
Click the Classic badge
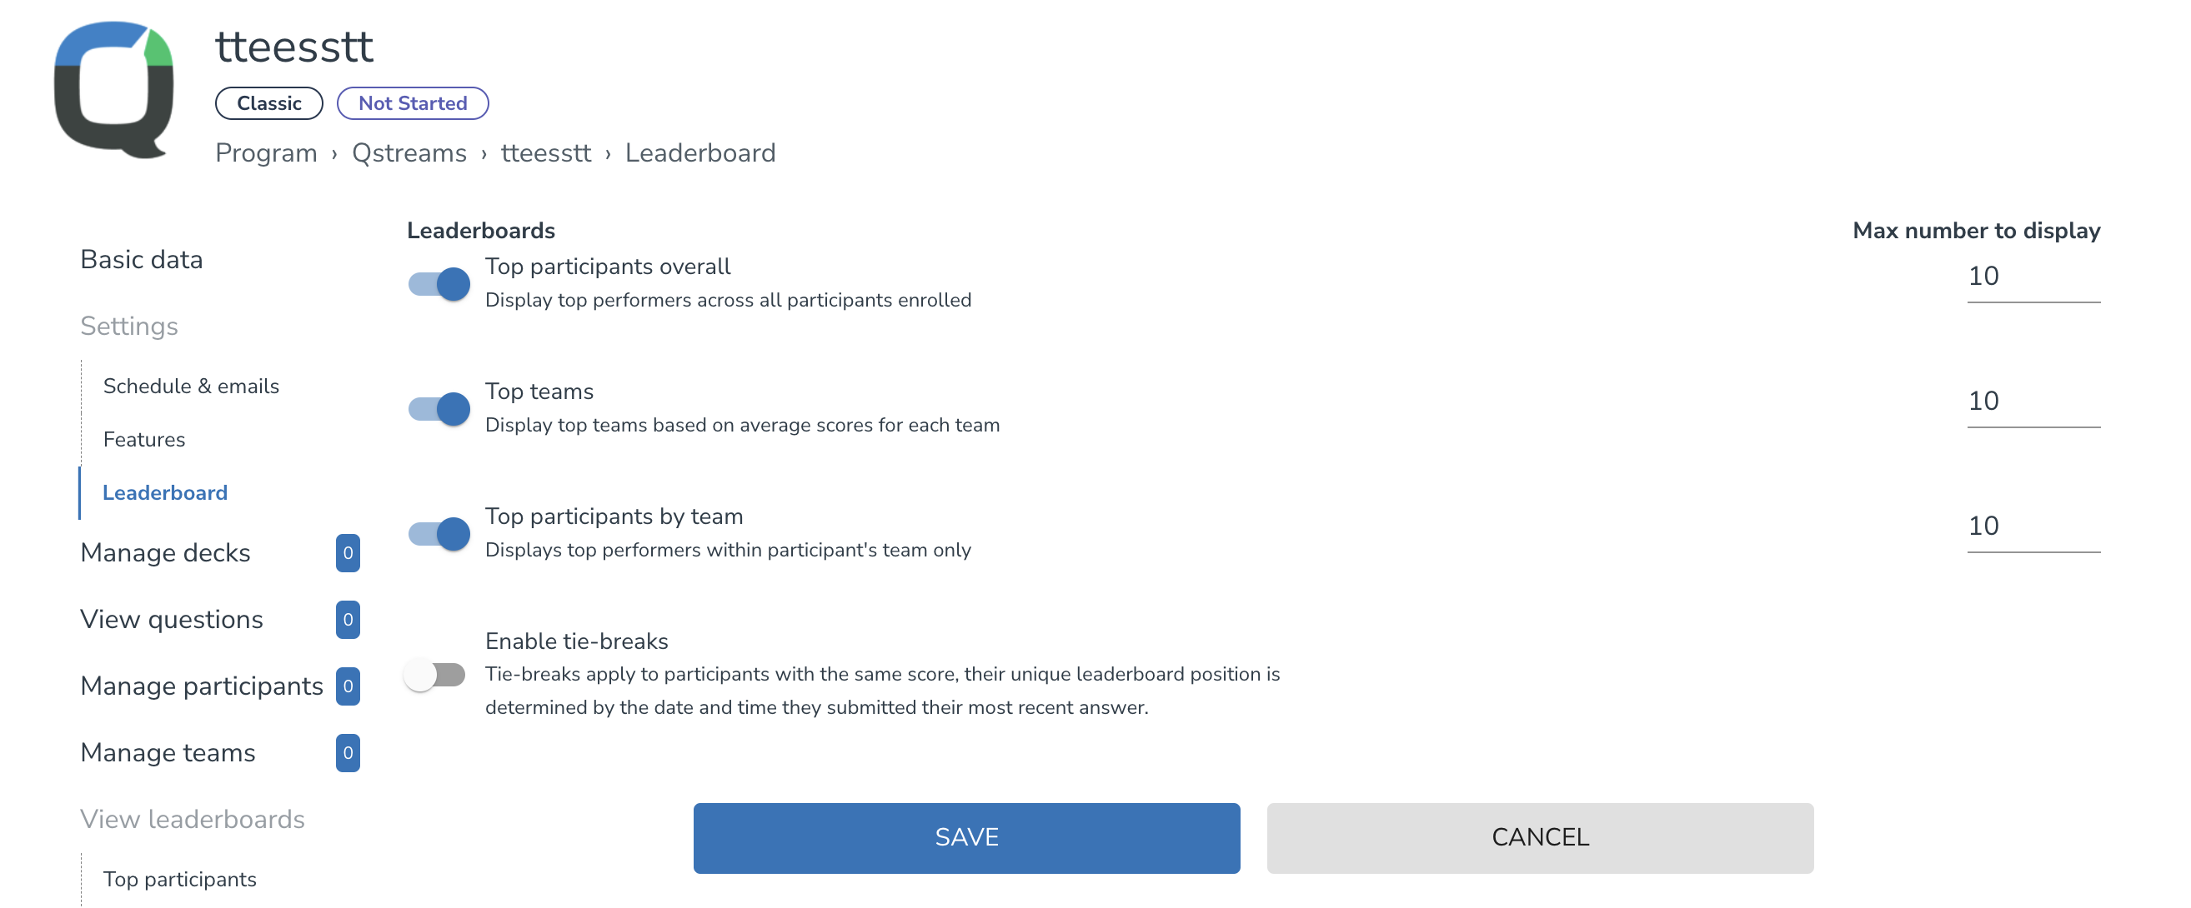click(x=268, y=102)
